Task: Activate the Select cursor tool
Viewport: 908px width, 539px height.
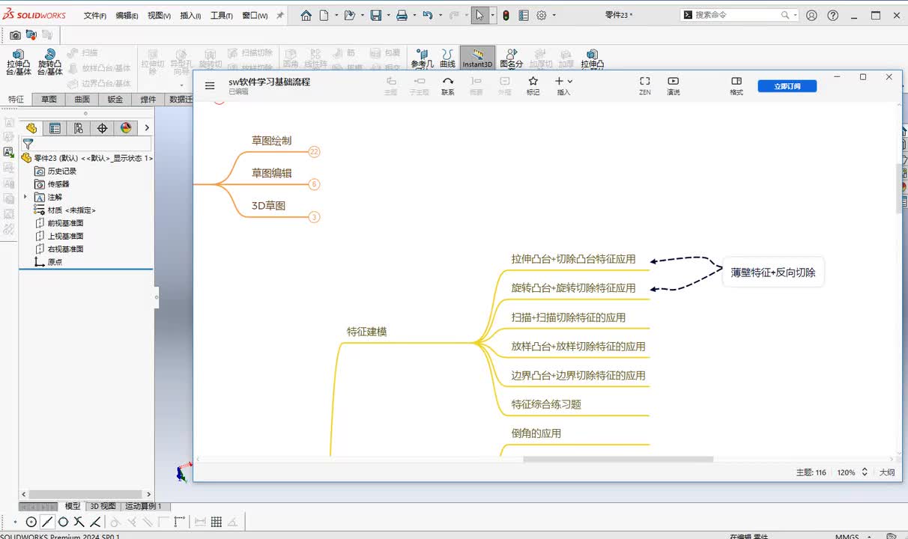Action: (x=480, y=15)
